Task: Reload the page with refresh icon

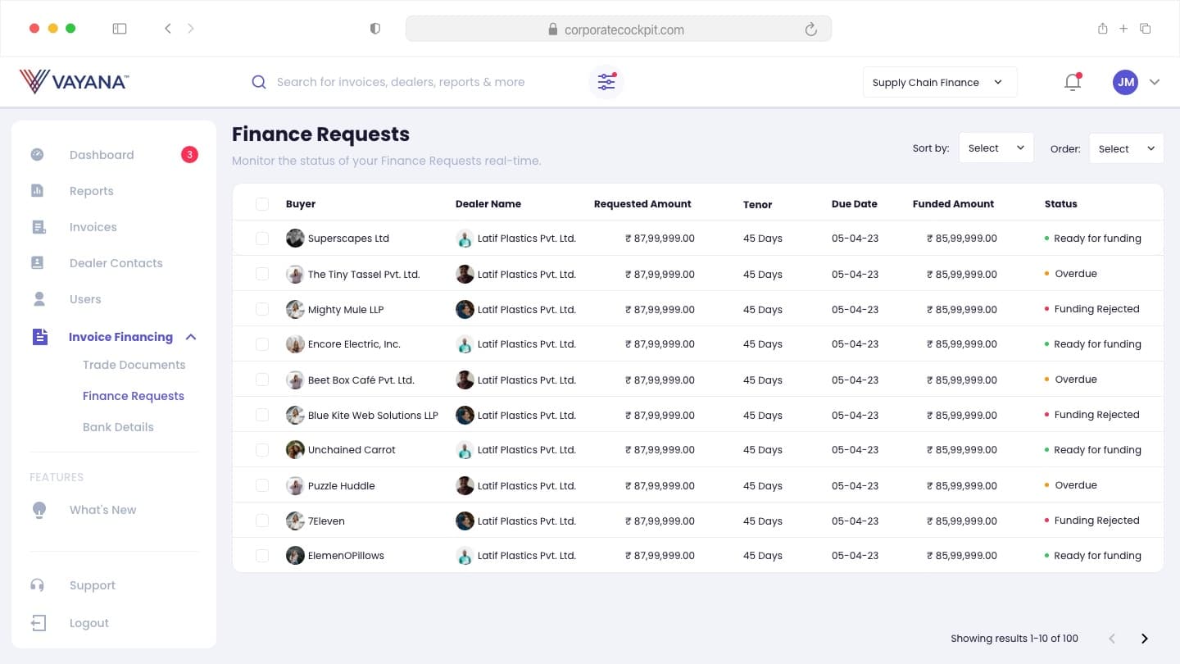Action: (x=810, y=30)
